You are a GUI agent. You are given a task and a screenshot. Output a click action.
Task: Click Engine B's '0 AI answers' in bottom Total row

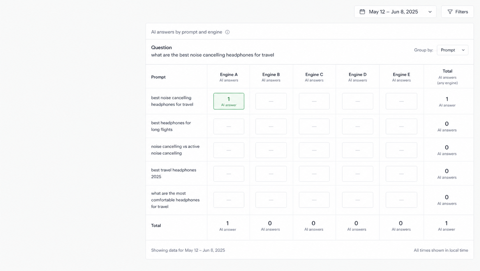pyautogui.click(x=270, y=226)
